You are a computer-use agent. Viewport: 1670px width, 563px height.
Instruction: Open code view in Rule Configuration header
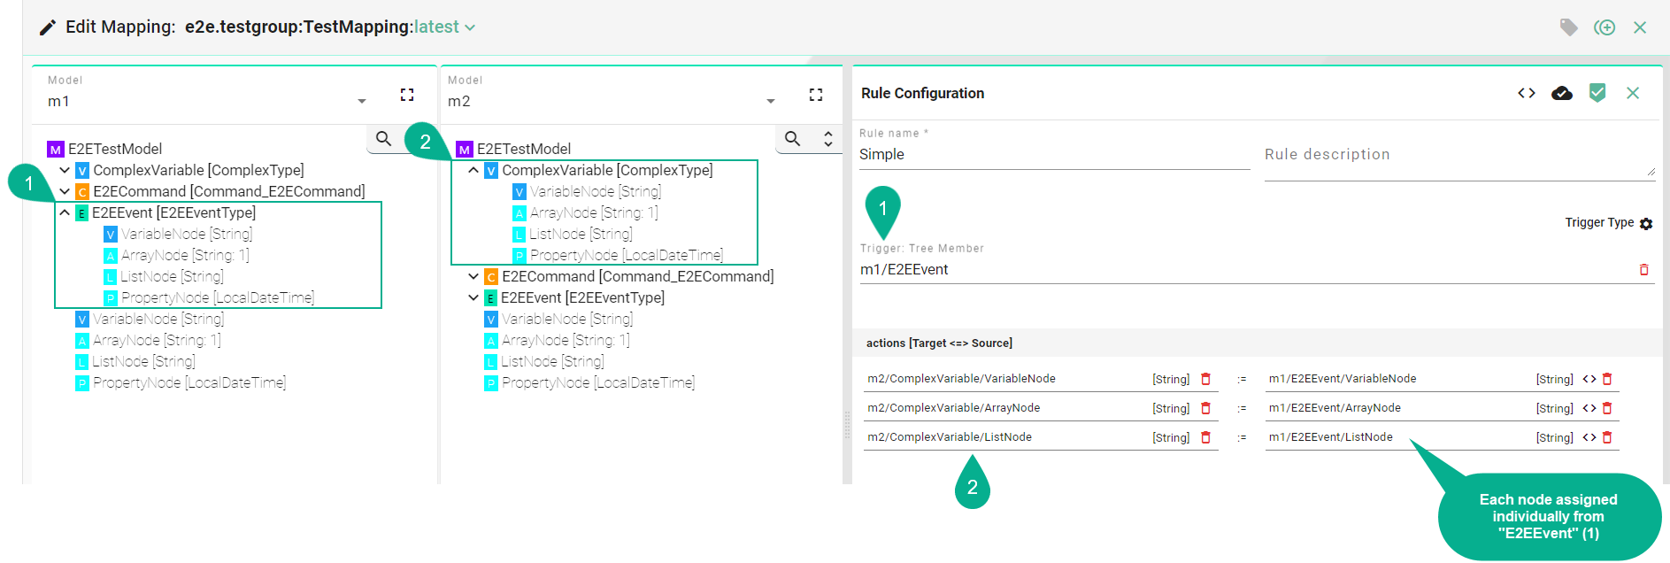1526,93
